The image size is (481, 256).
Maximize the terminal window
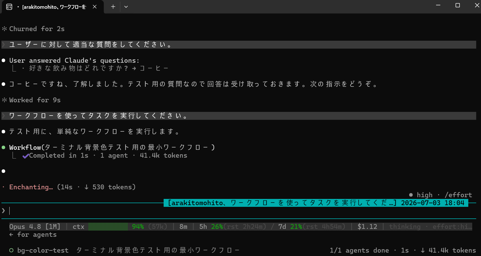pos(458,5)
